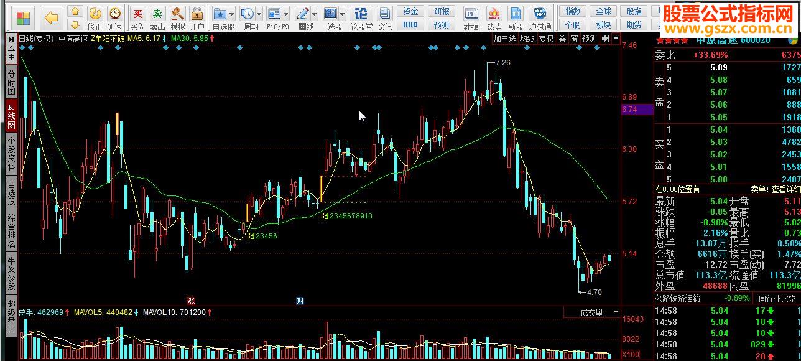Viewport: 801px width, 361px height.
Task: Open the 综合排名 sidebar tab
Action: (11, 231)
